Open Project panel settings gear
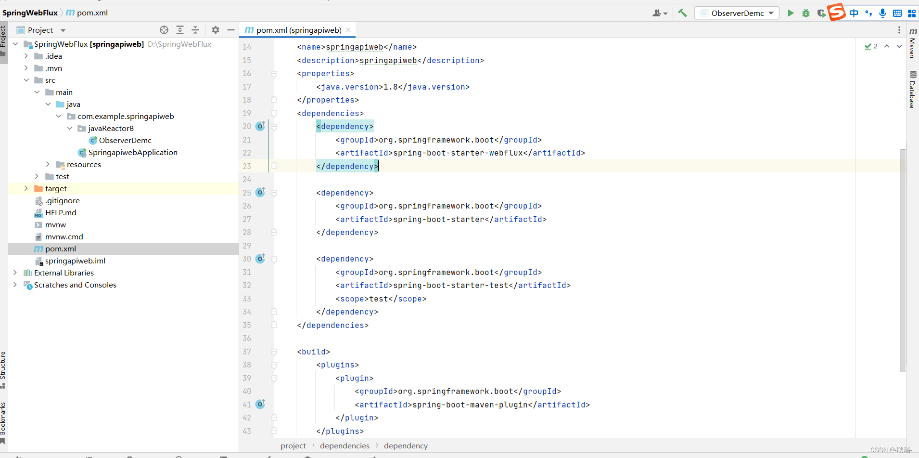 [x=216, y=30]
